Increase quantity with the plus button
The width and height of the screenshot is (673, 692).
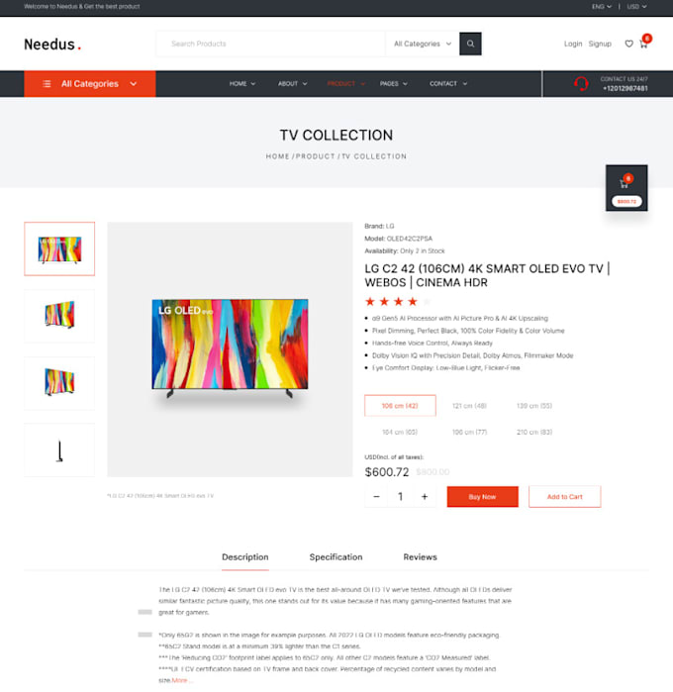425,497
